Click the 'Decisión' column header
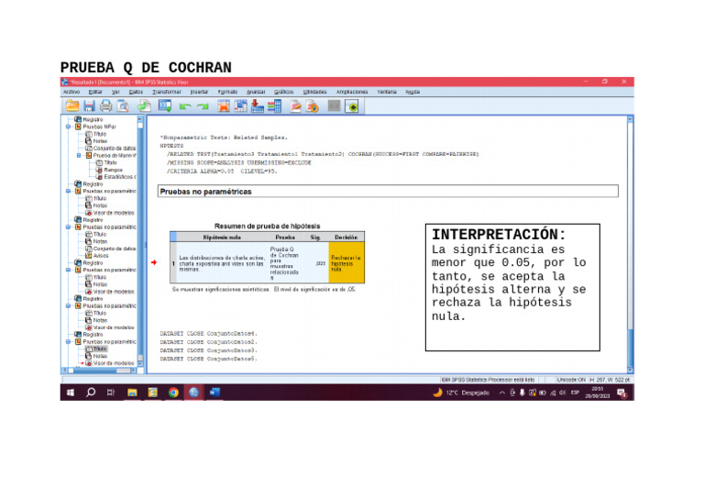 [346, 238]
